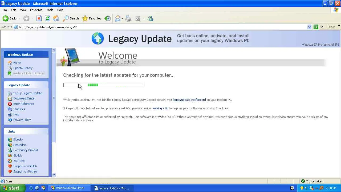This screenshot has width=341, height=192.
Task: Click the taskbar clock showing 2:08 PM
Action: [331, 188]
